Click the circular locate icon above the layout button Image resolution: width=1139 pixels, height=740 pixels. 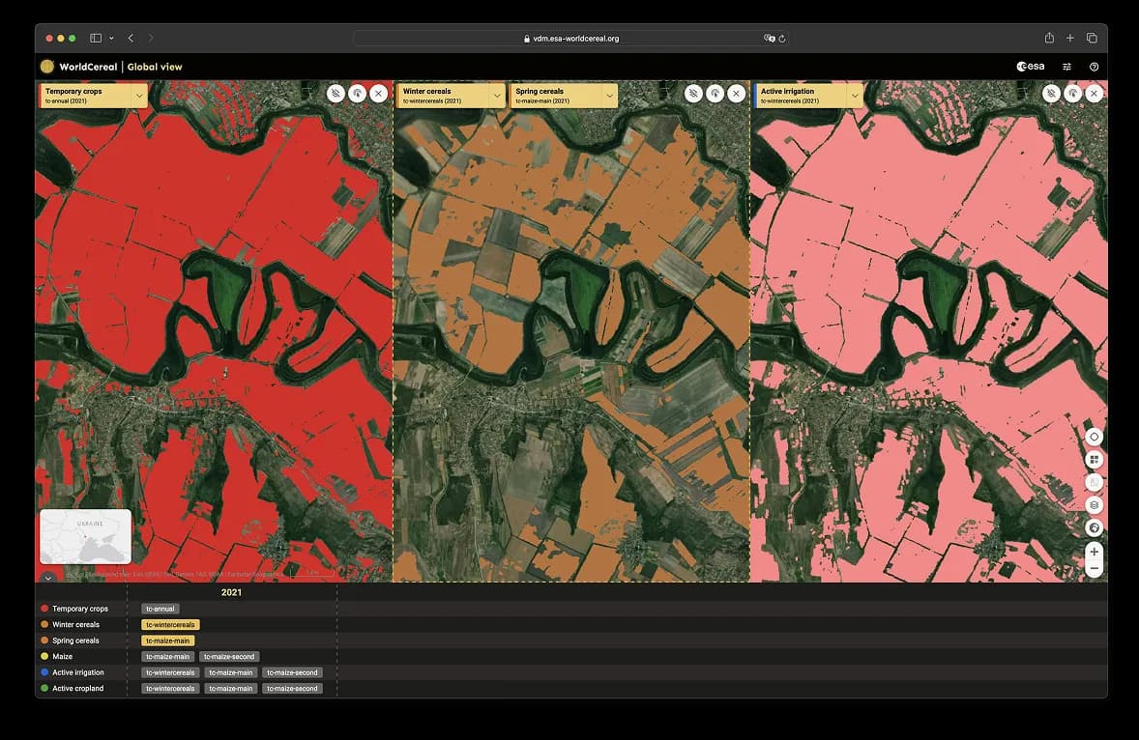pyautogui.click(x=1094, y=437)
